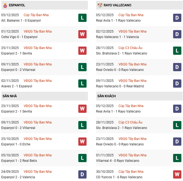Click the Celta Vigo 0 - 1 Espanyol result text

point(19,37)
